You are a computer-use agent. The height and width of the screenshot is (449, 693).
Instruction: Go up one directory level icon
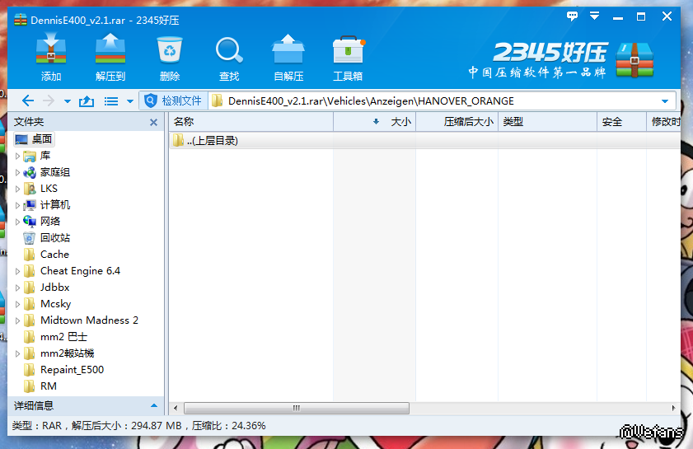(86, 101)
